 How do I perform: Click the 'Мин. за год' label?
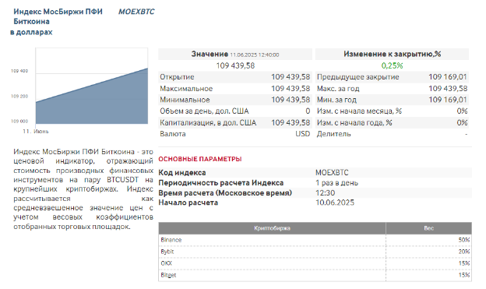point(336,100)
